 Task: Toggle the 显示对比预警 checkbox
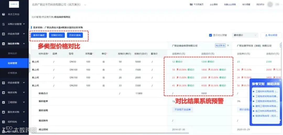(210, 35)
